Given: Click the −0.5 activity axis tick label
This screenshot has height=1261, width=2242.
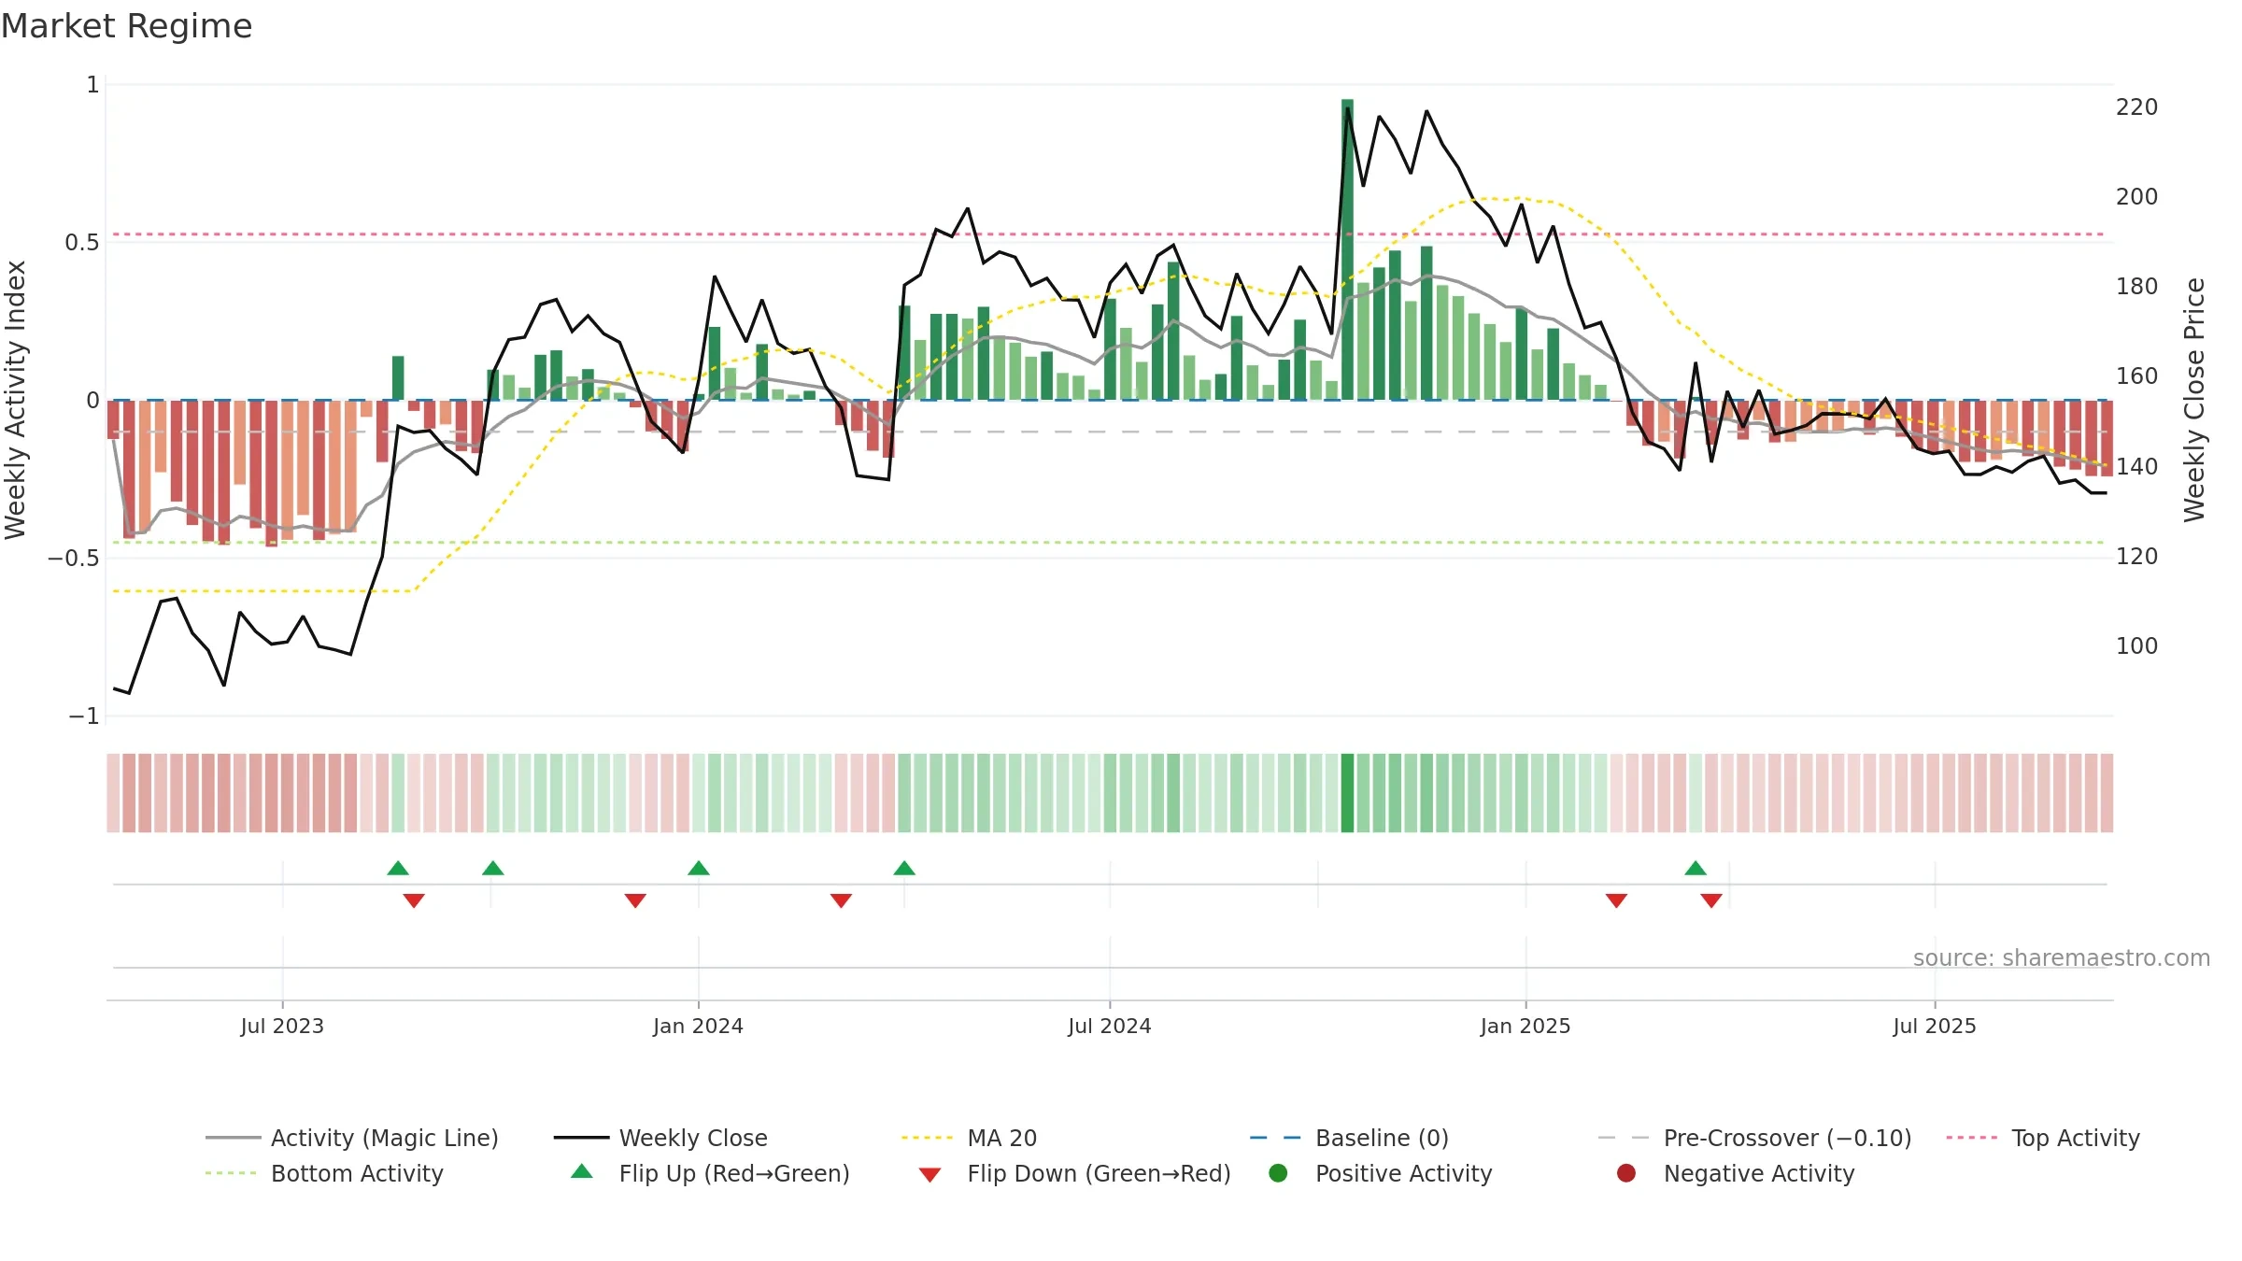Looking at the screenshot, I should (73, 559).
